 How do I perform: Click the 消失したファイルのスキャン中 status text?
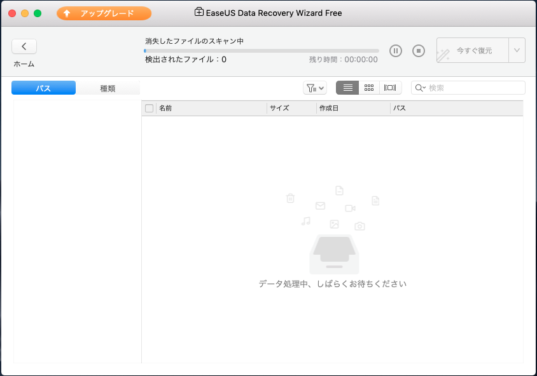point(194,41)
